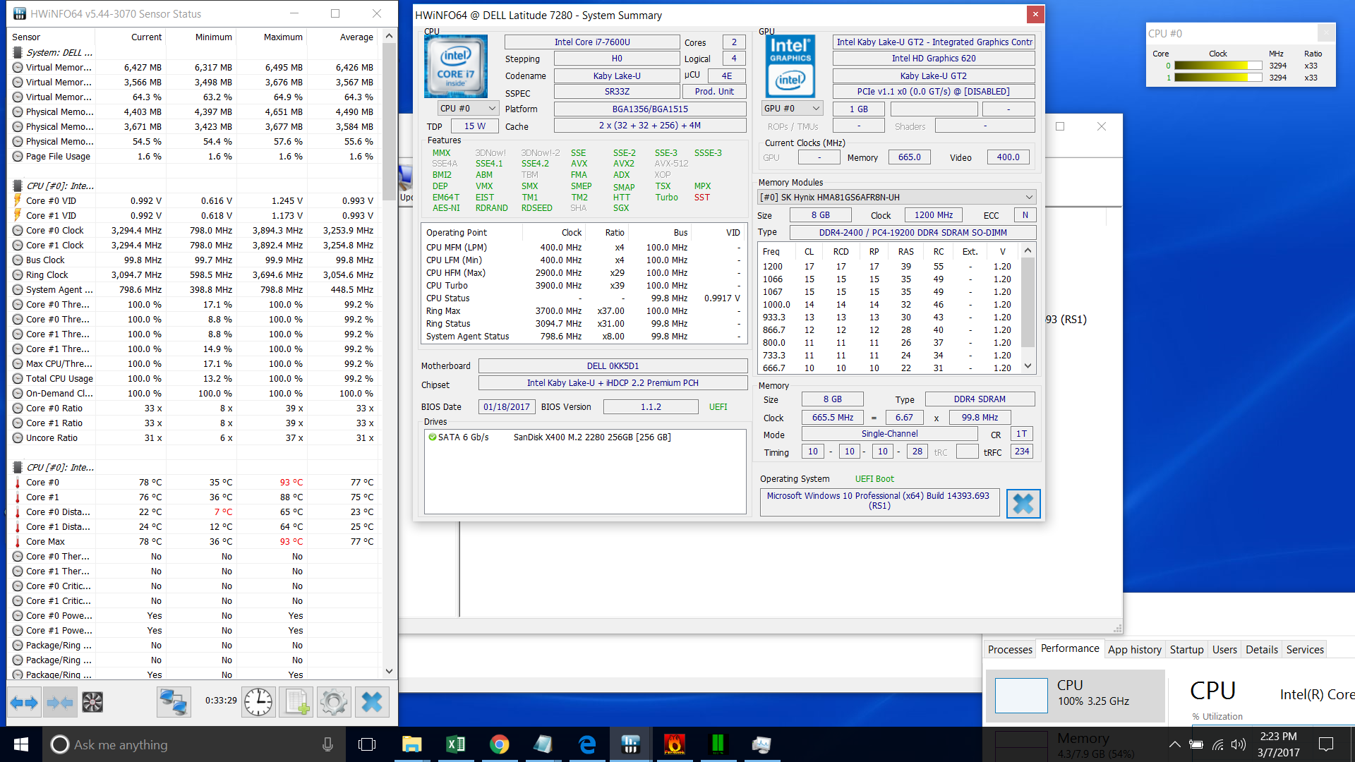Start logging with the spreadsheet-plus icon

tap(296, 702)
